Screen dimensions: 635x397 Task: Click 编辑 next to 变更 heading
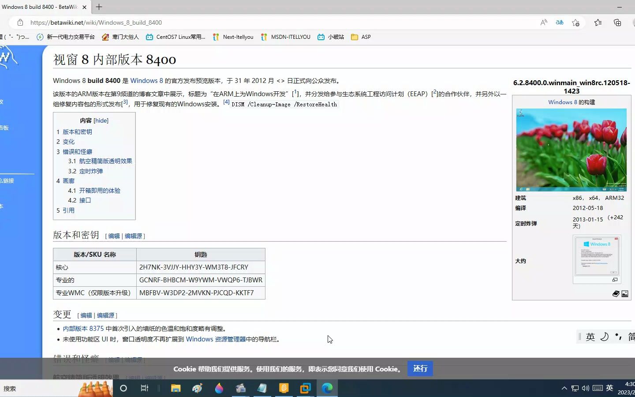pos(86,315)
